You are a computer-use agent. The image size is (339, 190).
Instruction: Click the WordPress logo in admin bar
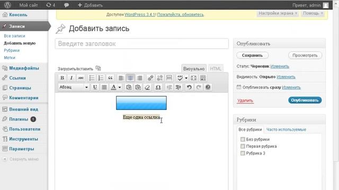point(7,5)
